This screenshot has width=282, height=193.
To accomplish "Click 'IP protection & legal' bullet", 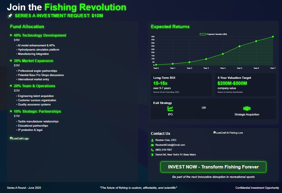I will click(30, 130).
